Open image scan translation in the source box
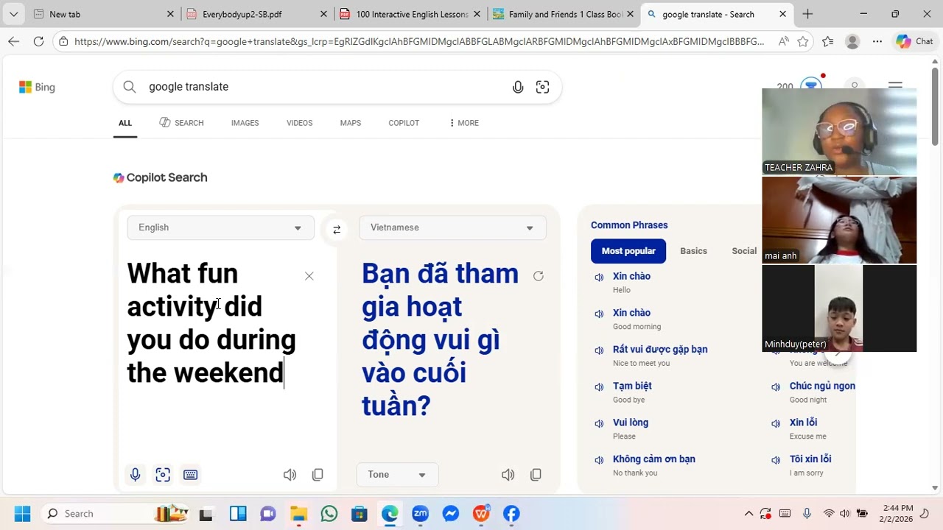Image resolution: width=943 pixels, height=530 pixels. click(x=163, y=475)
